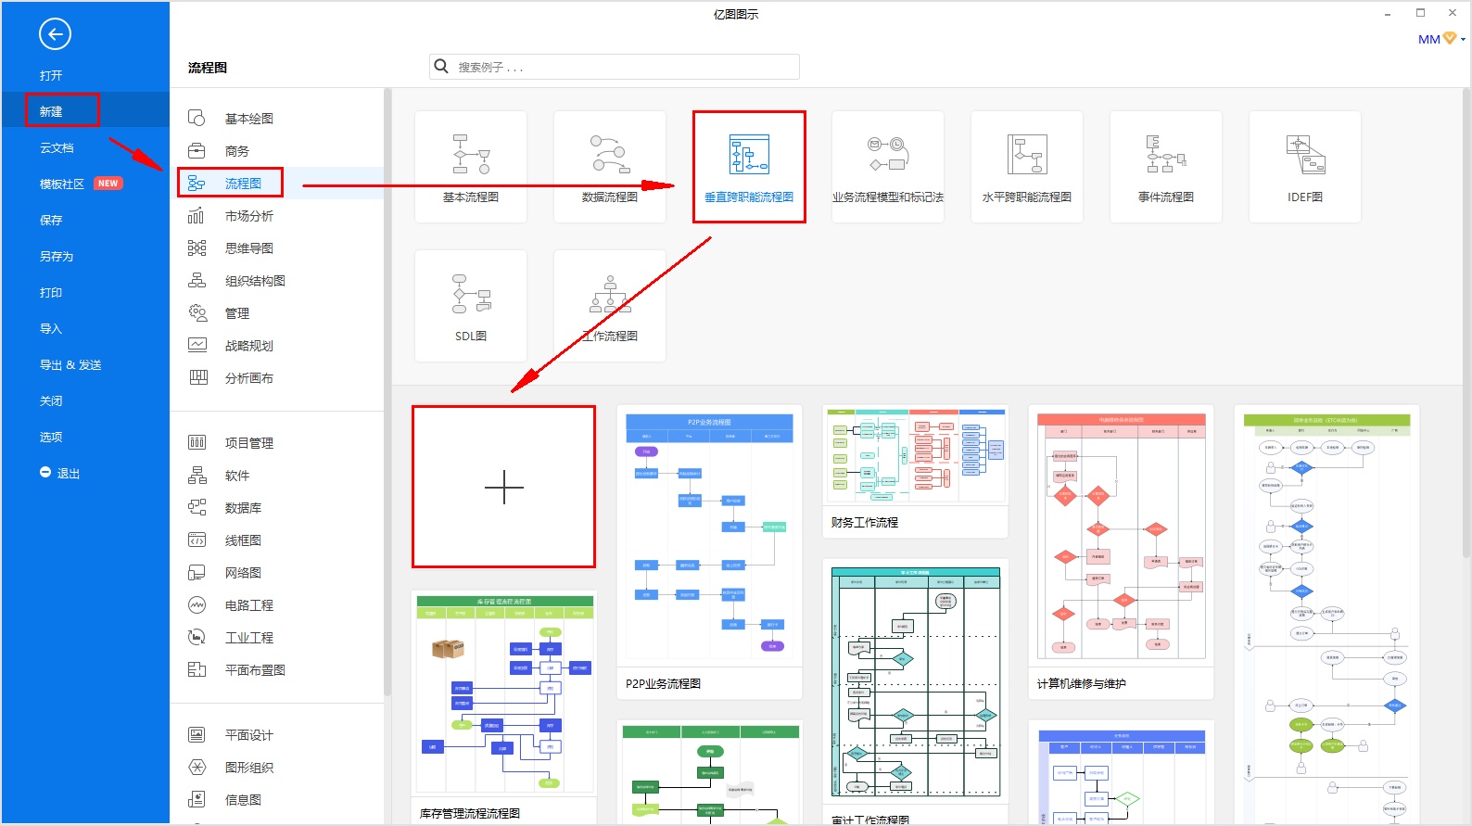Select the 垂直跨职能流程图 template type
The height and width of the screenshot is (826, 1472).
(x=749, y=167)
